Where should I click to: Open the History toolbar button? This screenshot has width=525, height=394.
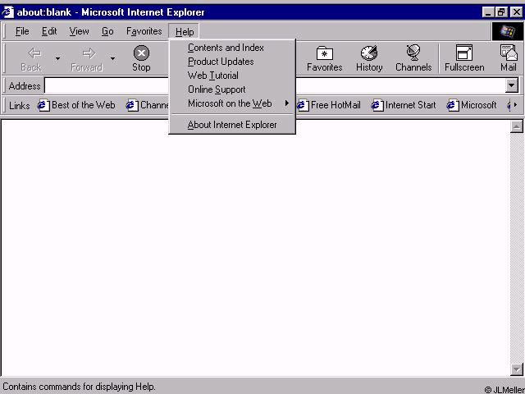tap(369, 58)
